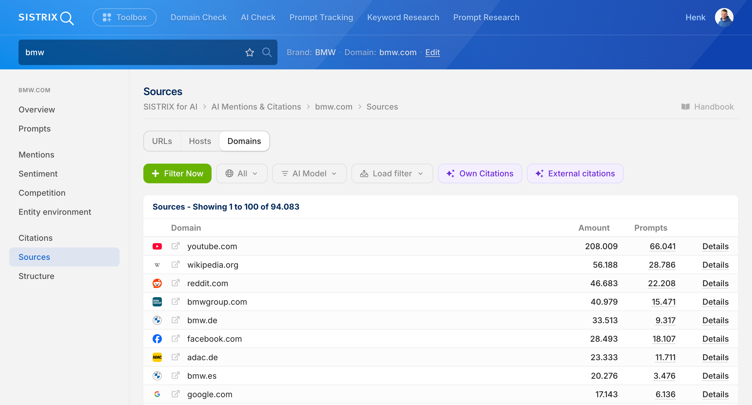Open reddit.com external link icon

(175, 283)
